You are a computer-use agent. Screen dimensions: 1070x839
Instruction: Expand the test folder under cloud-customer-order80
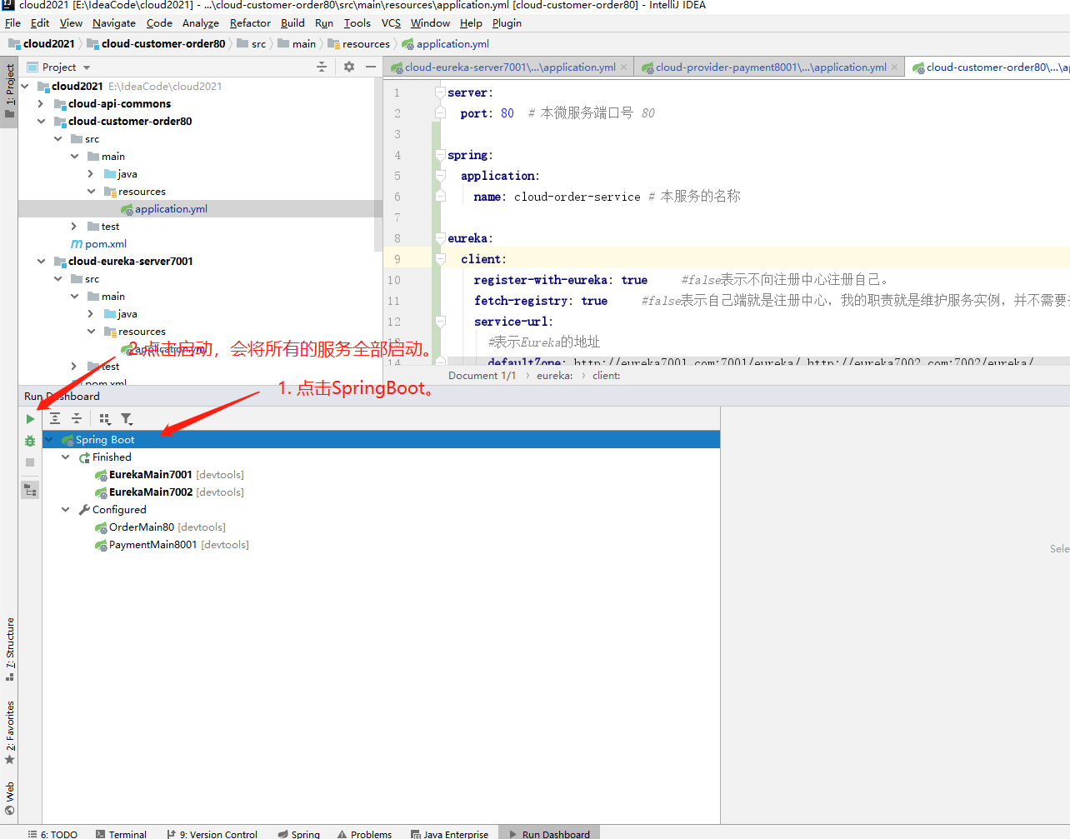[74, 226]
